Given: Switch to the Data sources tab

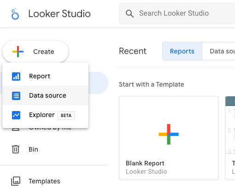Looking at the screenshot, I should 218,51.
